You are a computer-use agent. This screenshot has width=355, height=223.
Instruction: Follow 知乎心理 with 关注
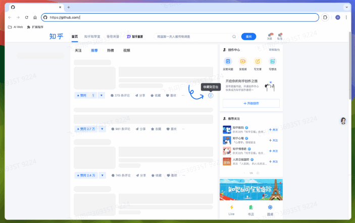(273, 140)
